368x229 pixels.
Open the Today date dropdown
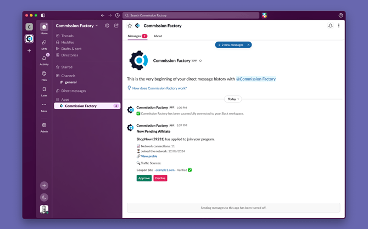coord(233,99)
